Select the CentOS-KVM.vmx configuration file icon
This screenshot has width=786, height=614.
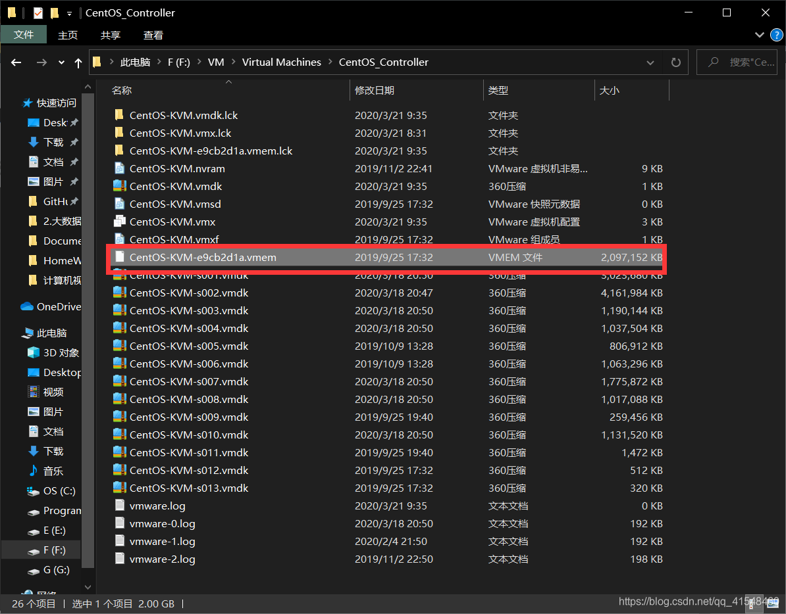(119, 221)
